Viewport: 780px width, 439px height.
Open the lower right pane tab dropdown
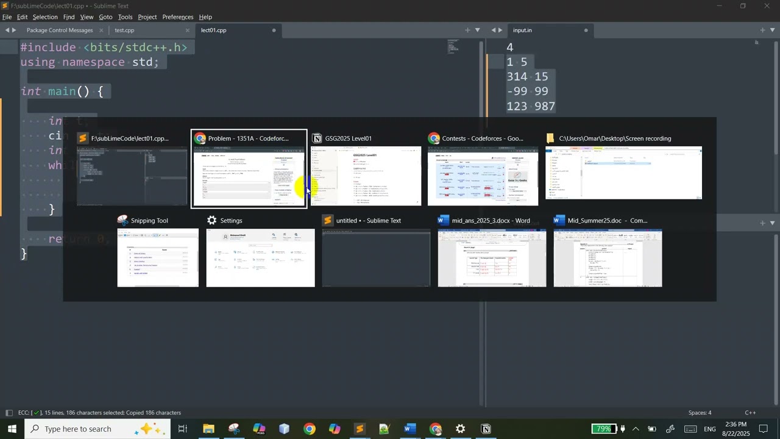pyautogui.click(x=773, y=223)
